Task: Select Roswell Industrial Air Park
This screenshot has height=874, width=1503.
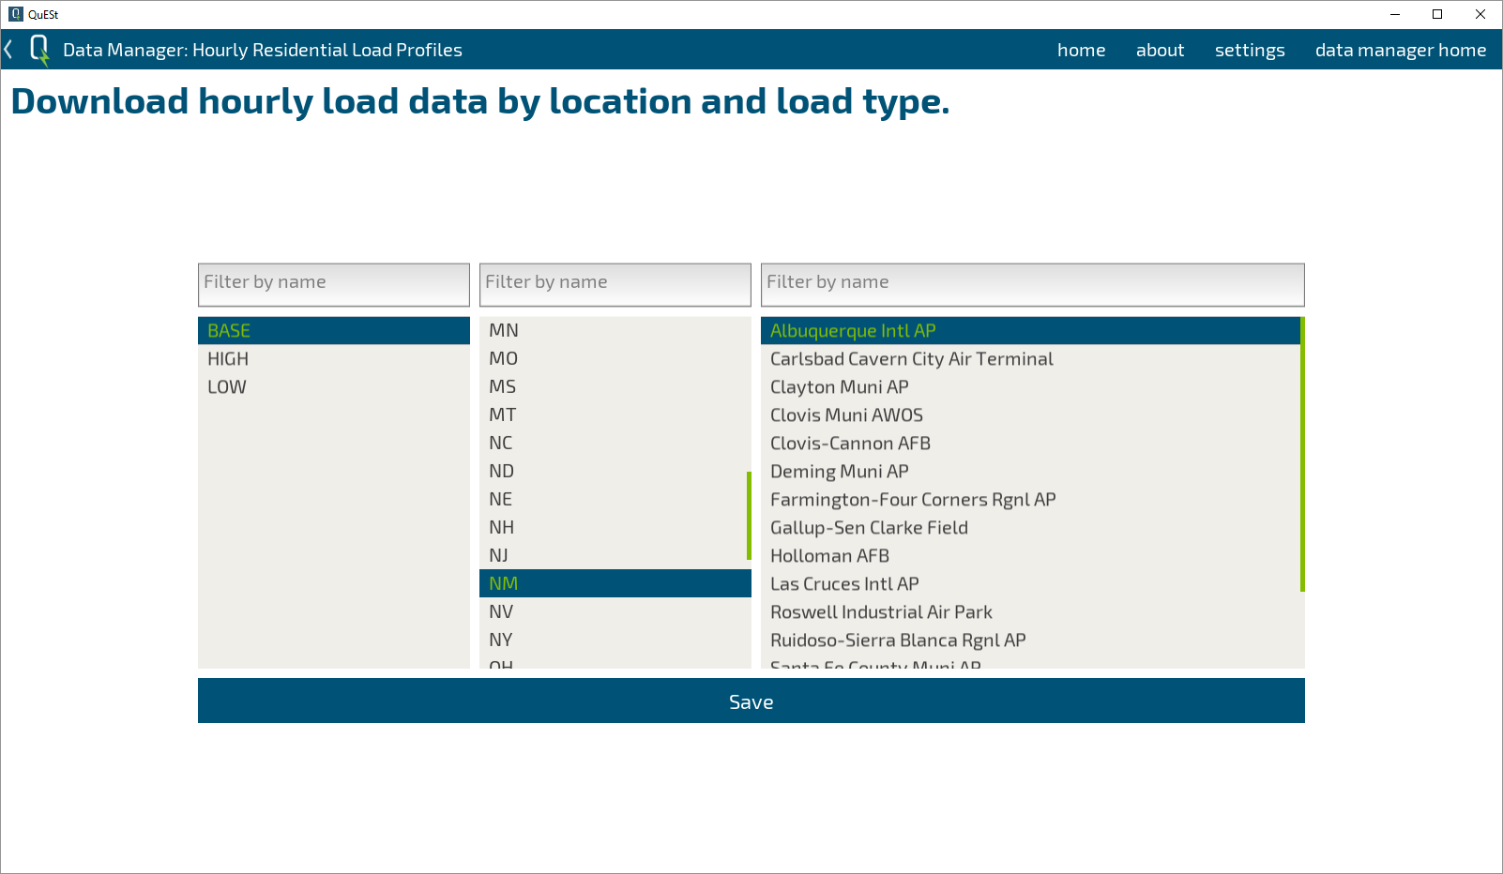Action: pos(1030,611)
